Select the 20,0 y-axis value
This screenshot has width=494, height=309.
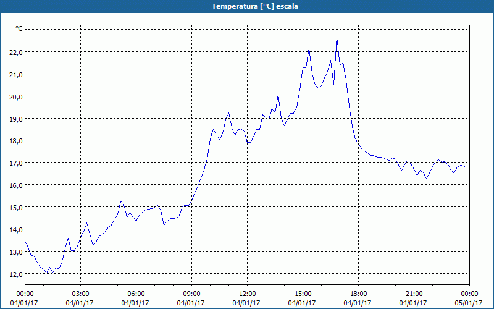(16, 97)
